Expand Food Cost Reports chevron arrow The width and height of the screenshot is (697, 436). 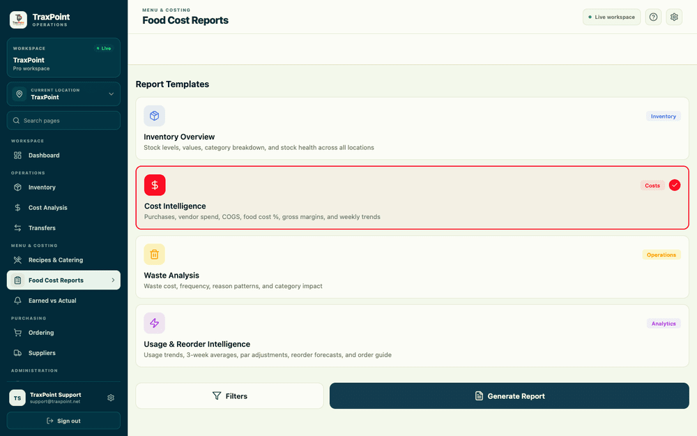[113, 280]
